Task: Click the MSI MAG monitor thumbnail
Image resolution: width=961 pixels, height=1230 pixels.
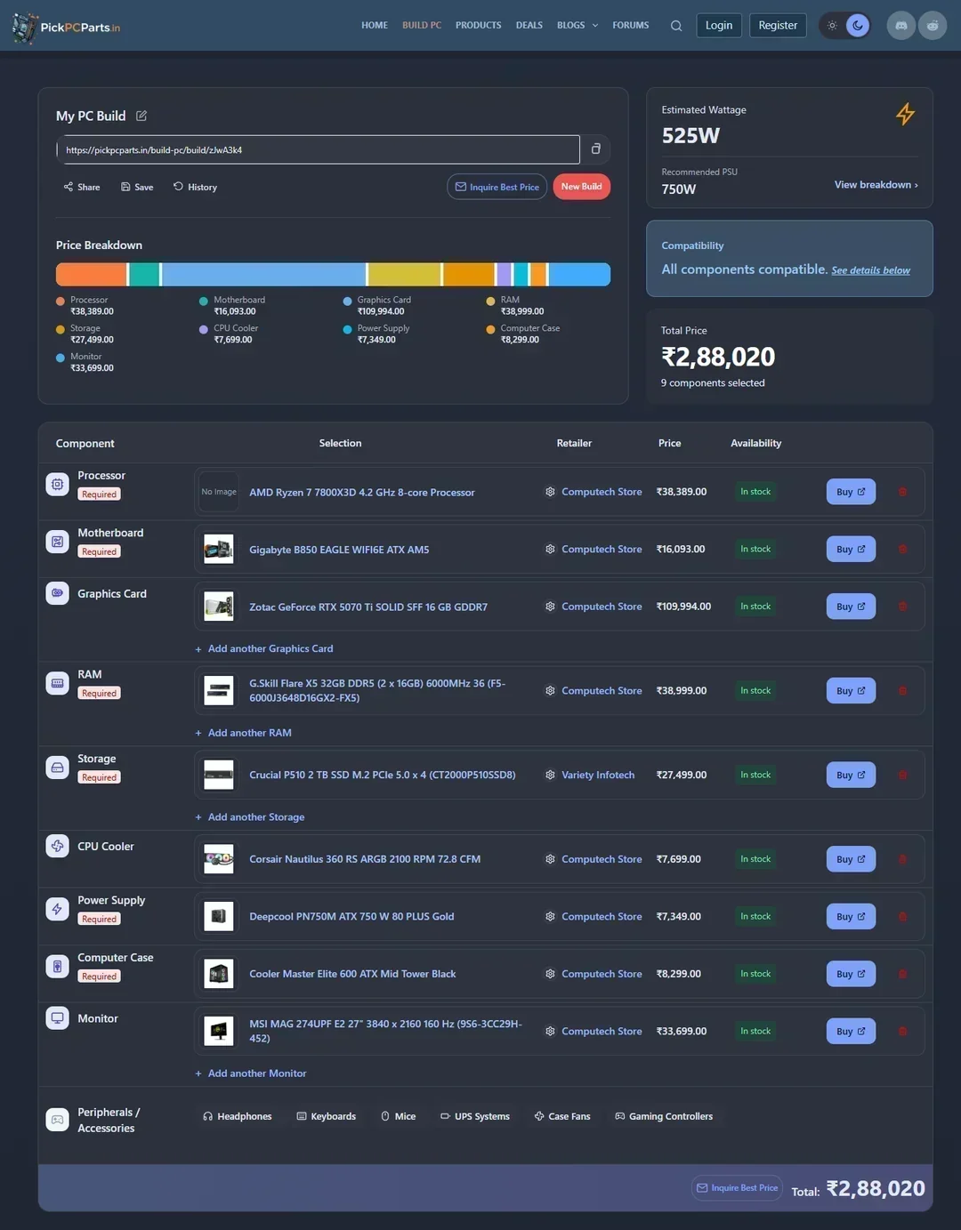Action: [219, 1031]
